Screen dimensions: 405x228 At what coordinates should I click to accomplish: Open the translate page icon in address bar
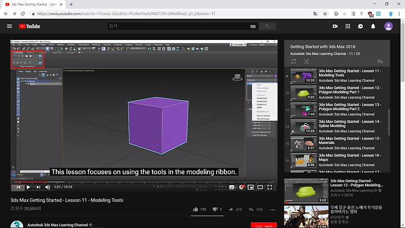point(316,14)
